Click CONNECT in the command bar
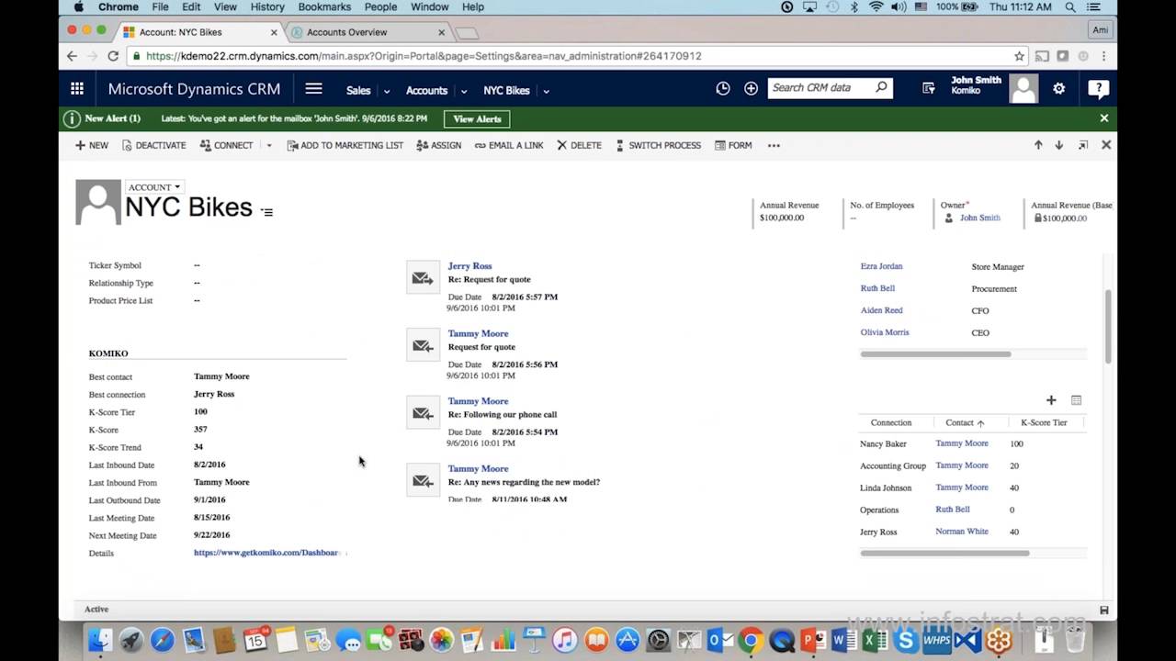Image resolution: width=1176 pixels, height=661 pixels. (x=226, y=145)
